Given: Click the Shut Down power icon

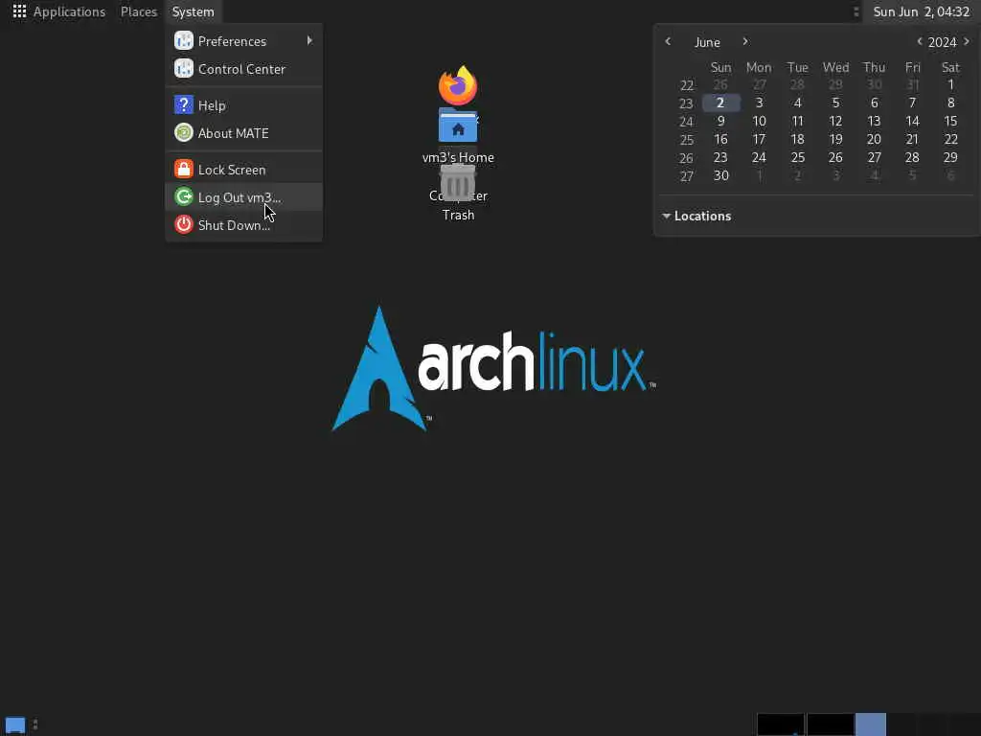Looking at the screenshot, I should tap(183, 224).
